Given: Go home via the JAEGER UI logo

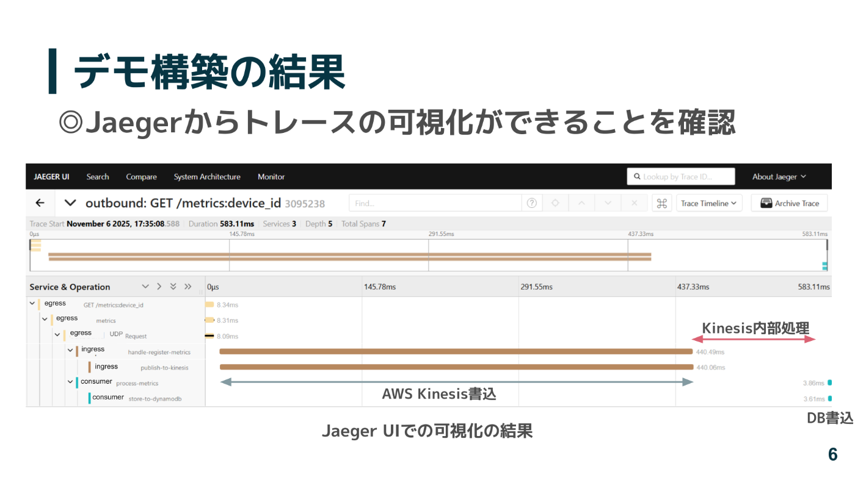Looking at the screenshot, I should pos(51,176).
